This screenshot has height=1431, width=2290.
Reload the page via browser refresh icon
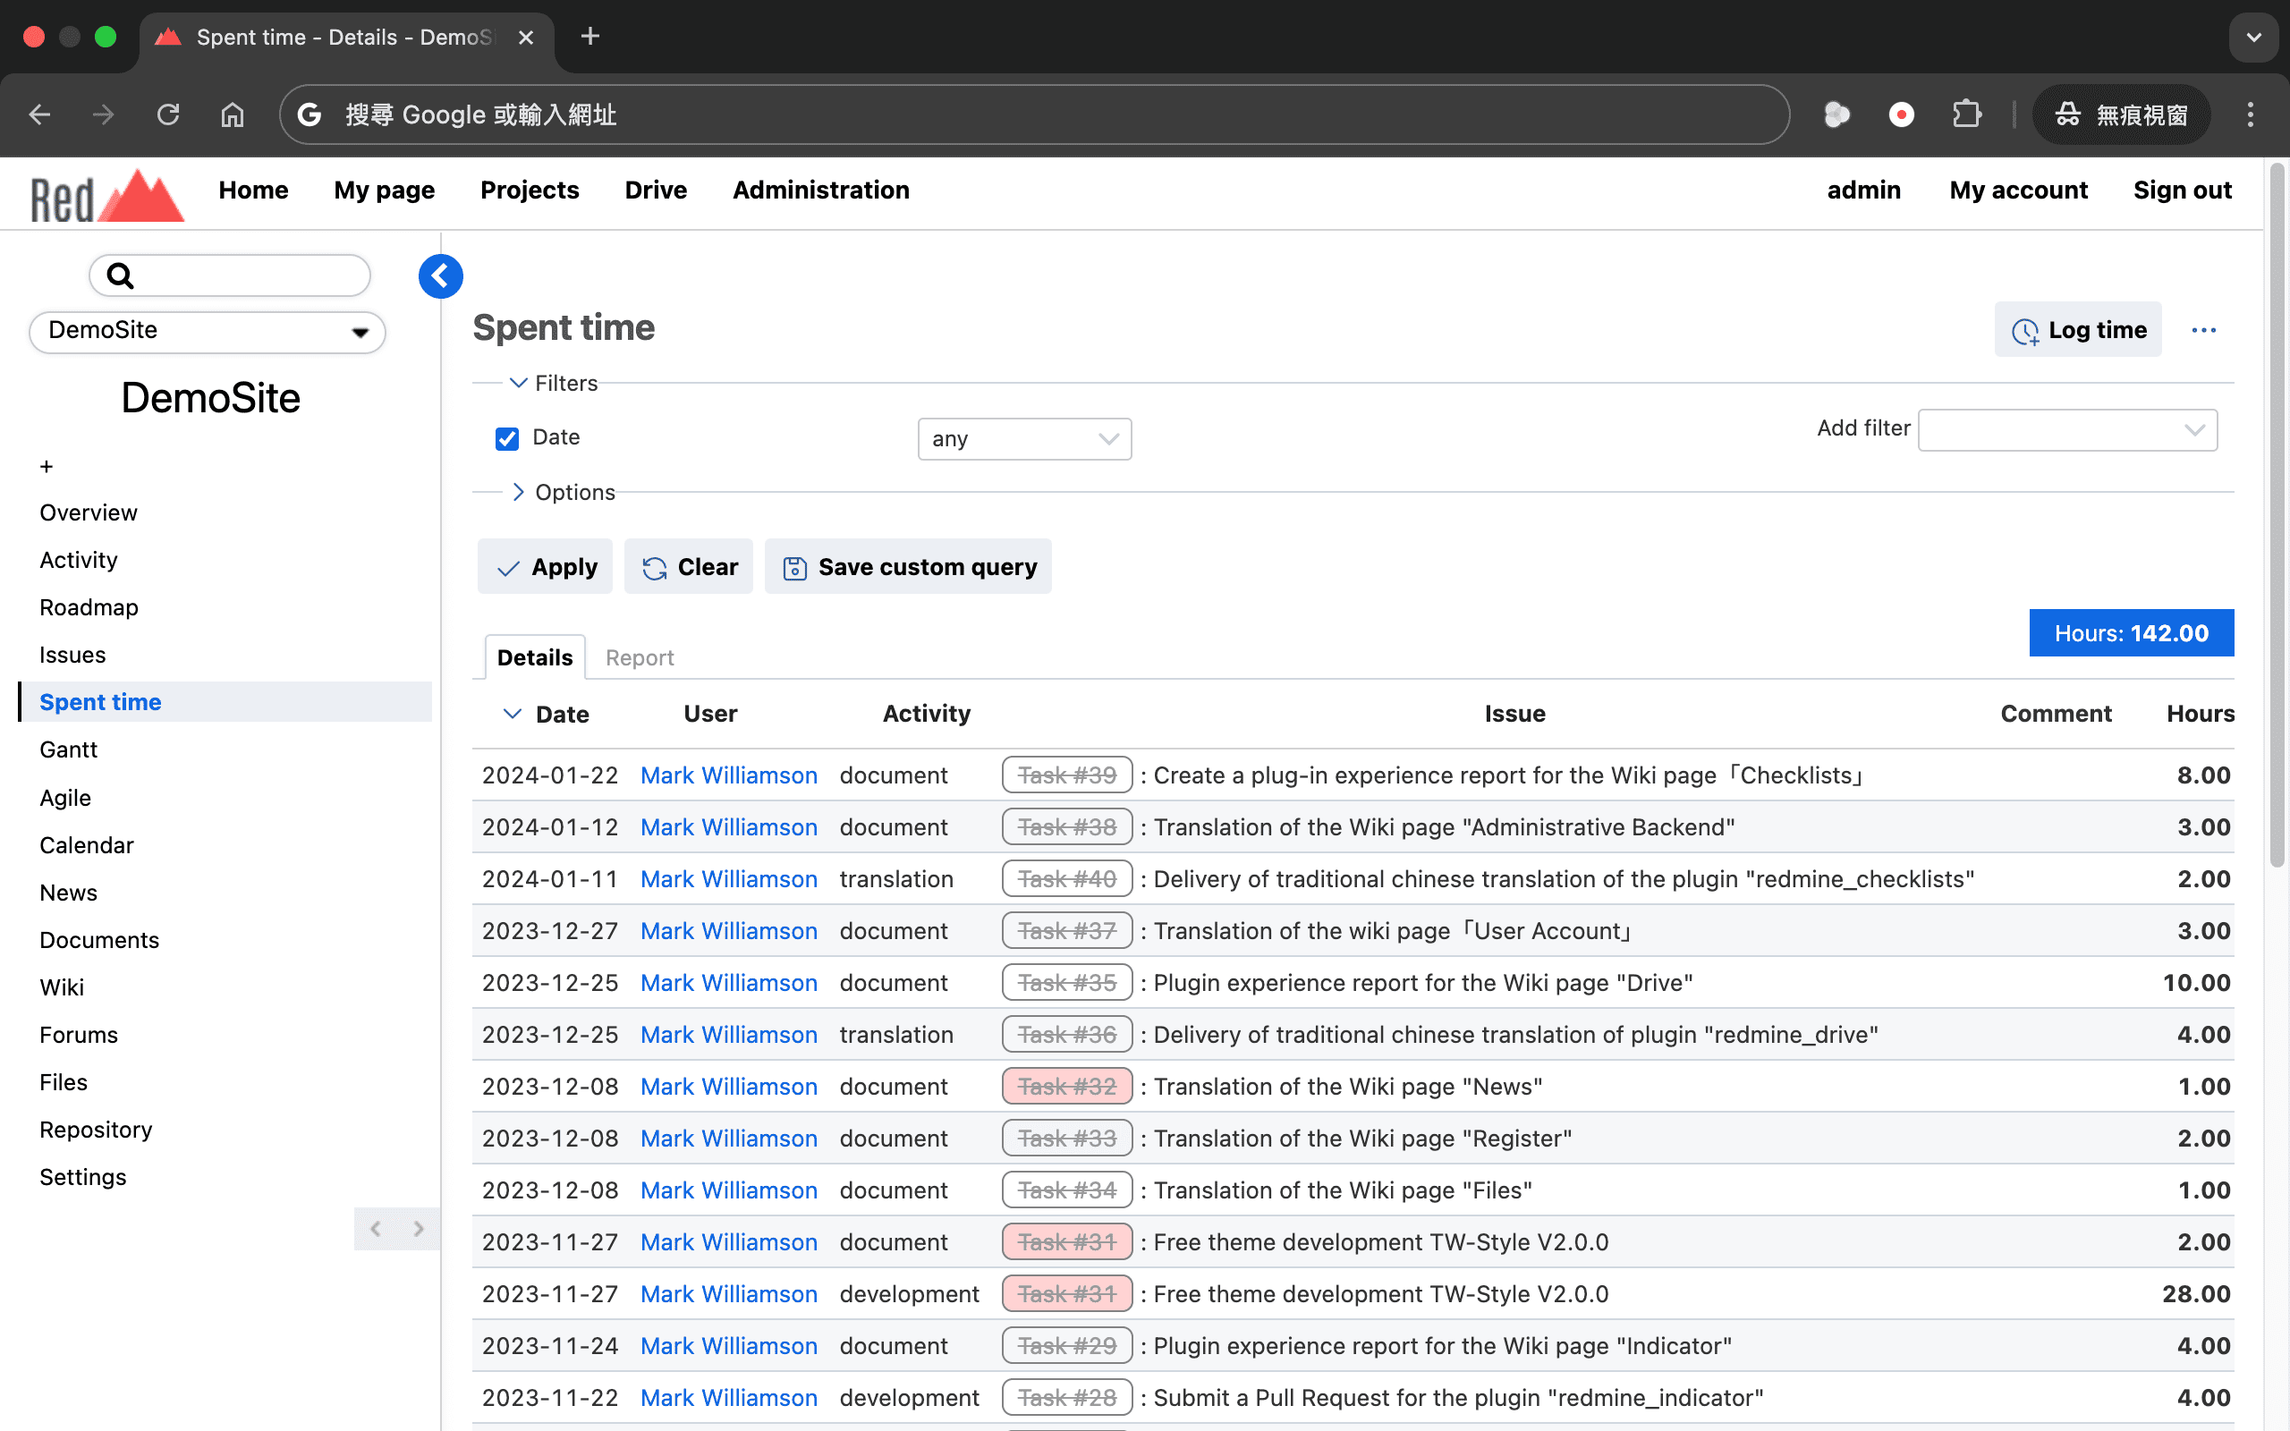coord(168,114)
